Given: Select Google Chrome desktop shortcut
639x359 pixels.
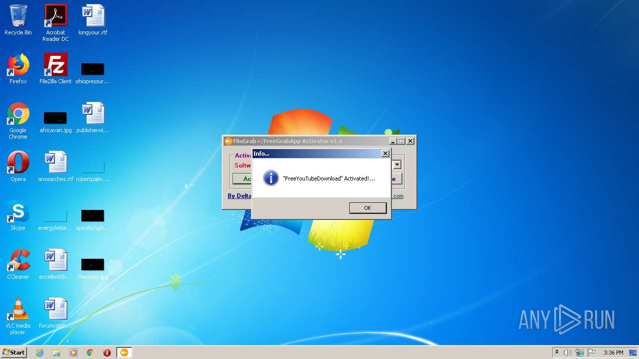Looking at the screenshot, I should coord(18,121).
